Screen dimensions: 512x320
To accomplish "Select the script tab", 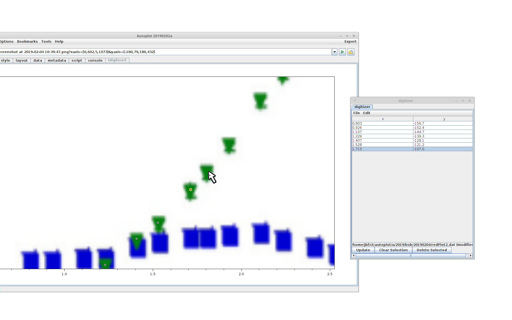I will 77,61.
